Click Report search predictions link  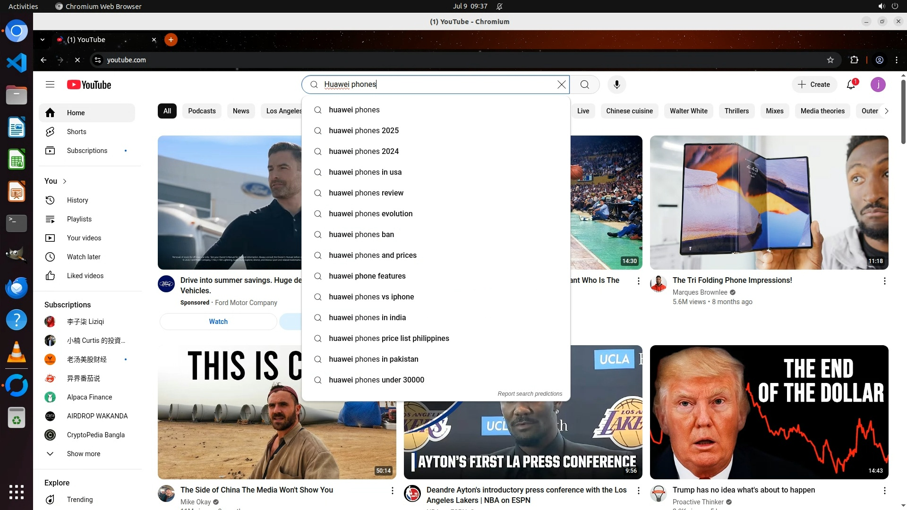click(x=530, y=394)
